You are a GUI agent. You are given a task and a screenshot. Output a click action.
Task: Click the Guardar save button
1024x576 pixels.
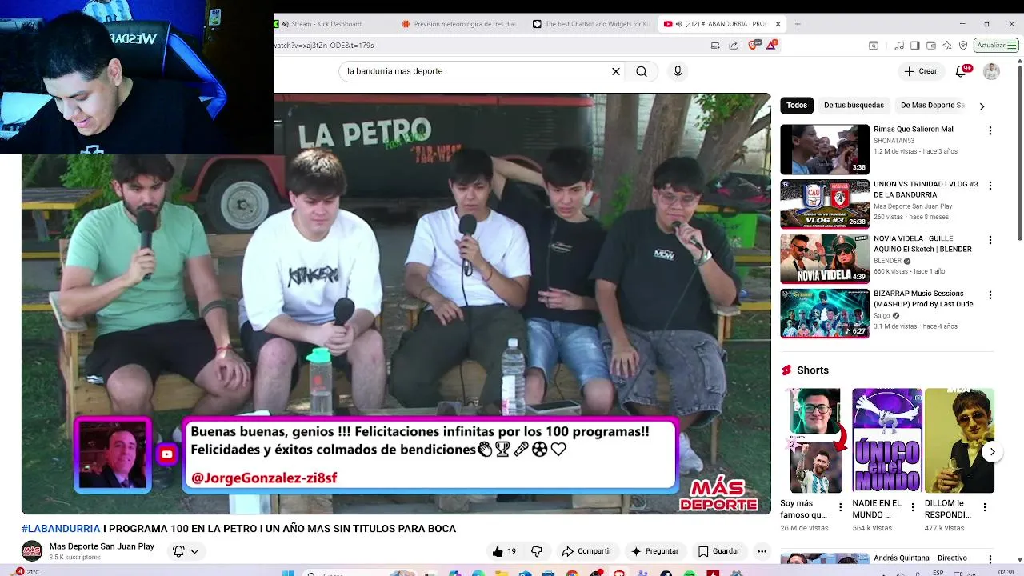718,551
